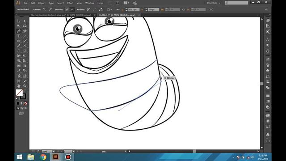Viewport: 286px width, 161px height.
Task: Toggle show handles for selected anchors
Action: (x=67, y=9)
